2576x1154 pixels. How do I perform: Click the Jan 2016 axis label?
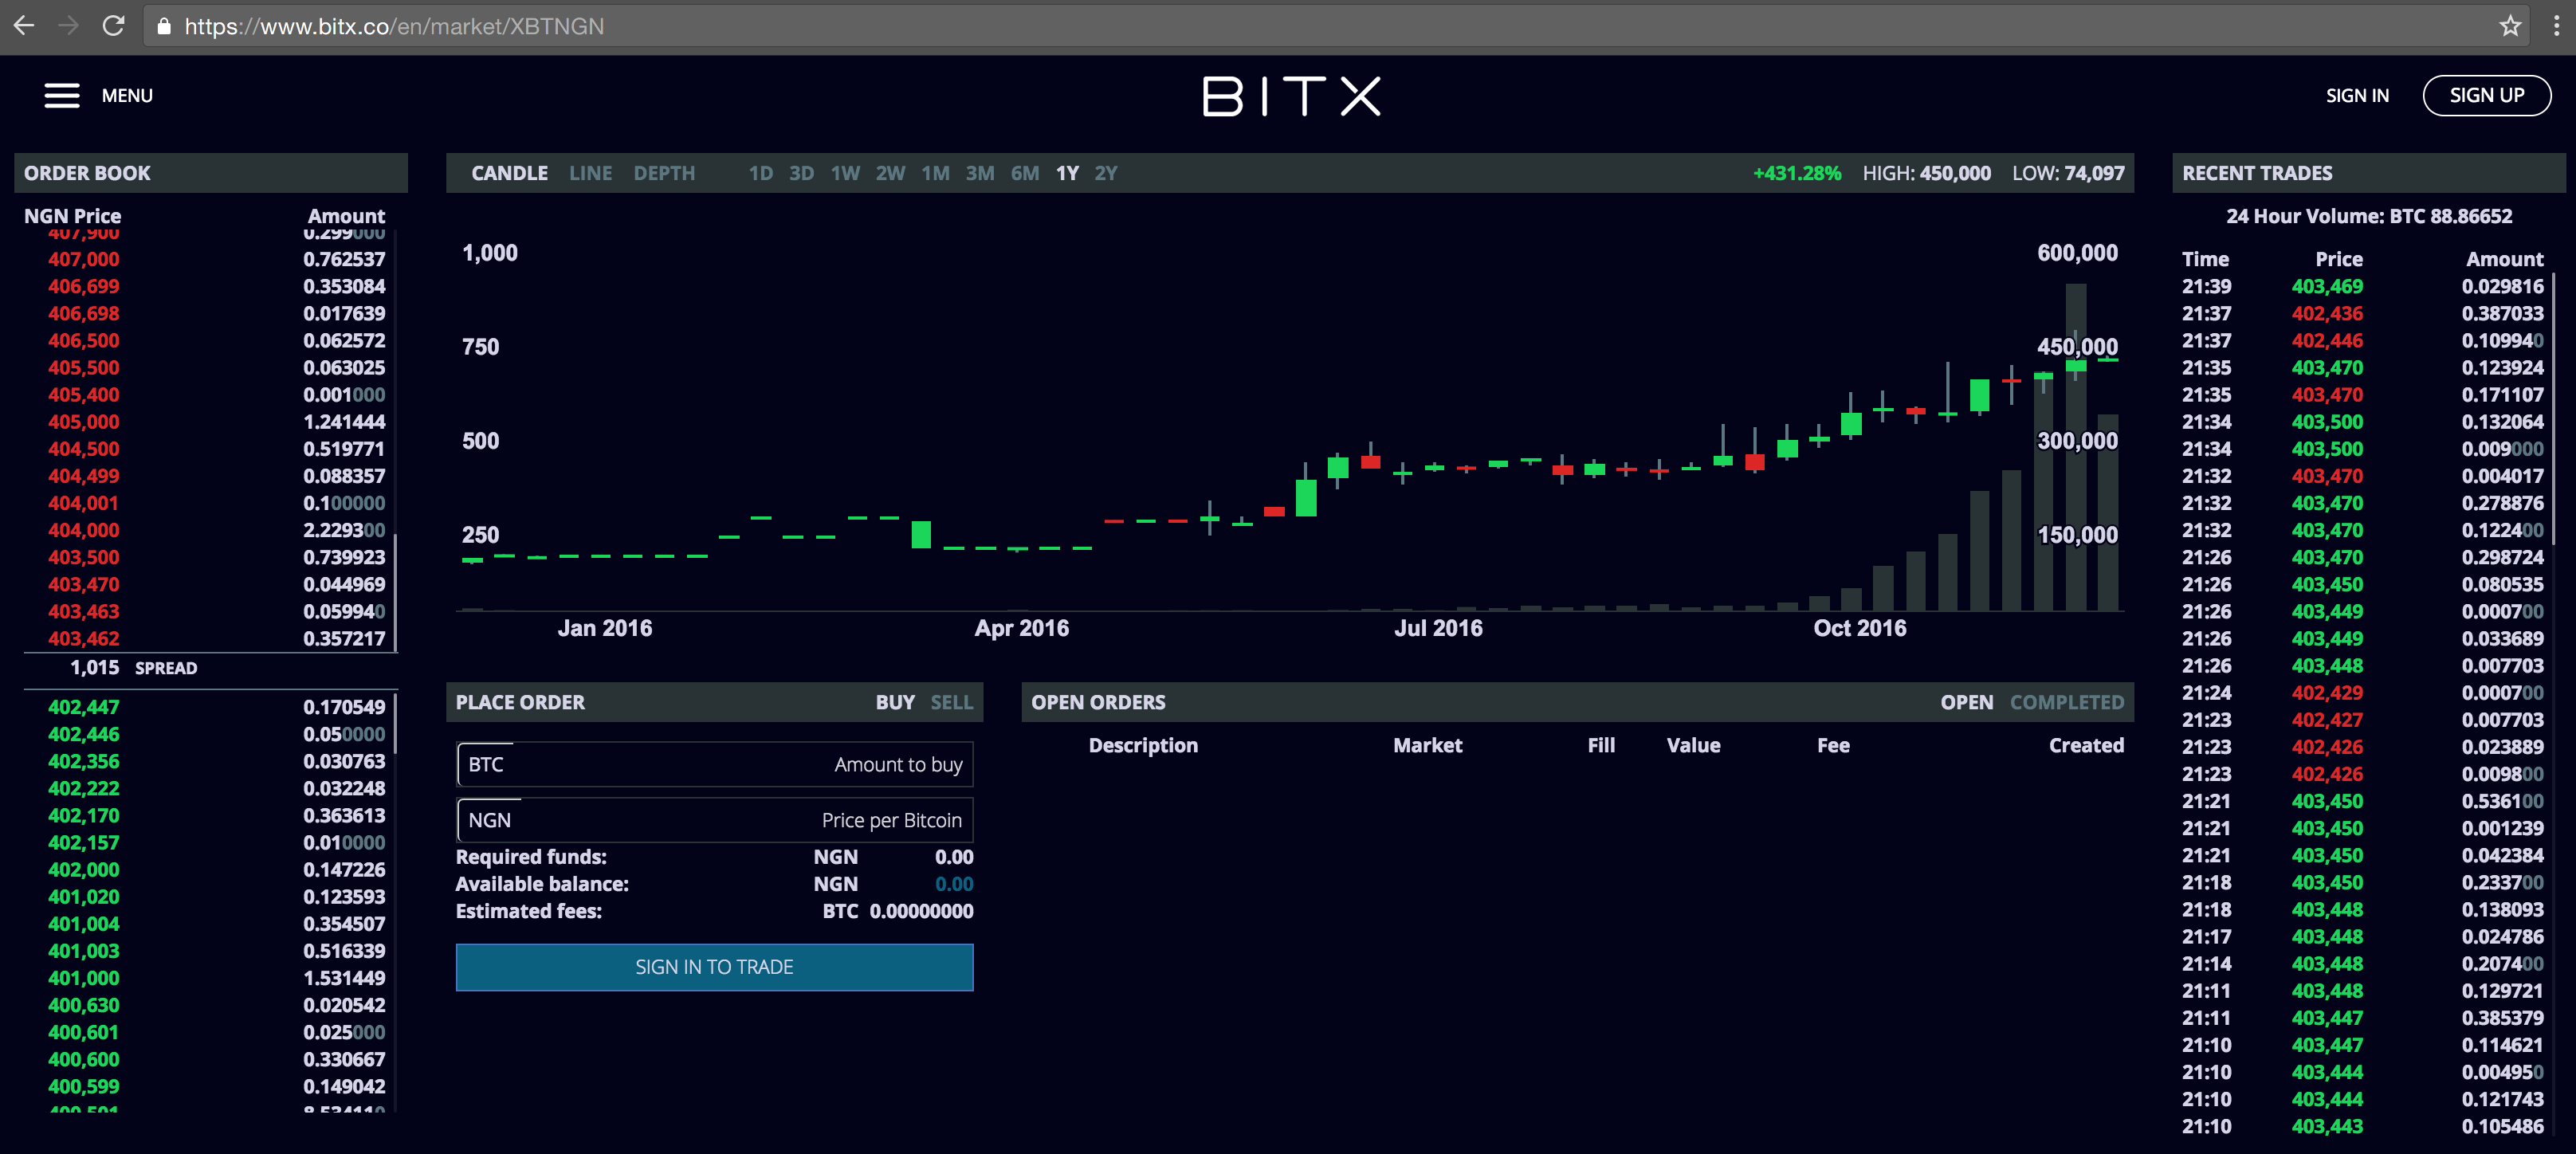tap(604, 628)
